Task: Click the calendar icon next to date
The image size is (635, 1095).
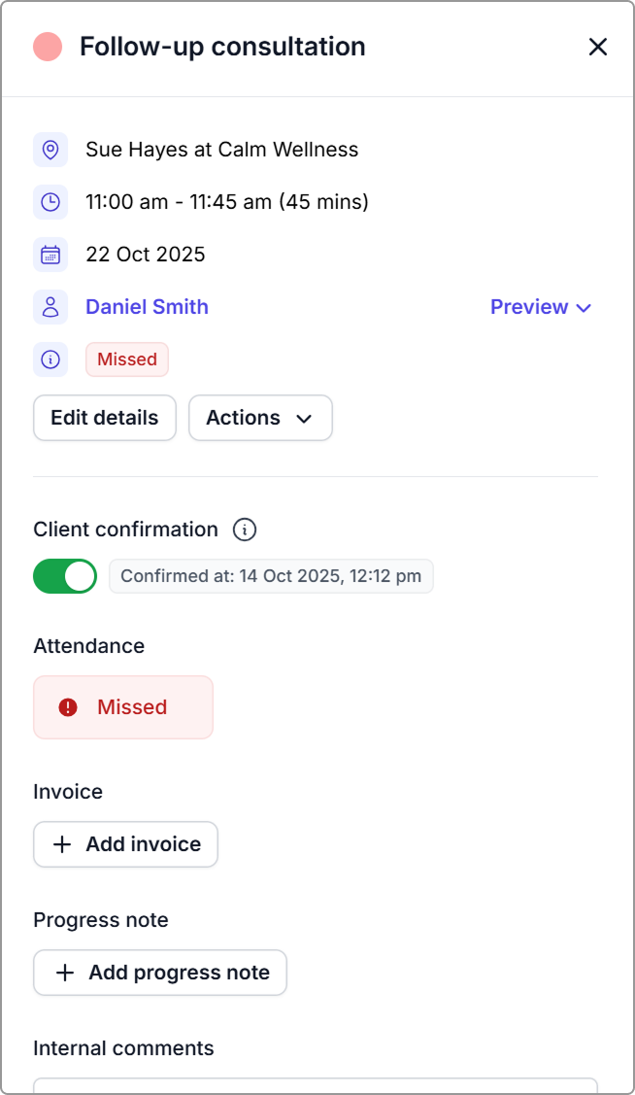Action: (50, 255)
